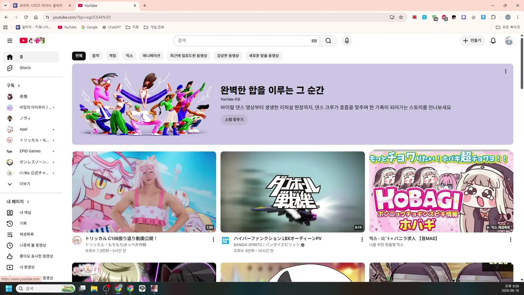The width and height of the screenshot is (524, 295).
Task: Bookmark this page with the star icon
Action: click(x=401, y=17)
